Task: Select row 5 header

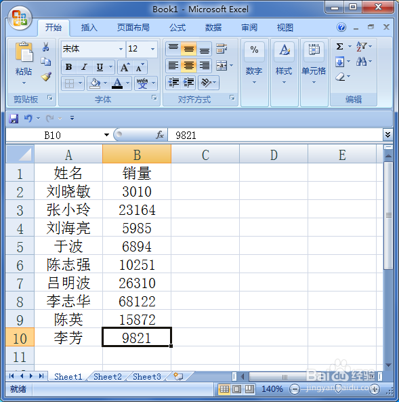Action: [20, 246]
